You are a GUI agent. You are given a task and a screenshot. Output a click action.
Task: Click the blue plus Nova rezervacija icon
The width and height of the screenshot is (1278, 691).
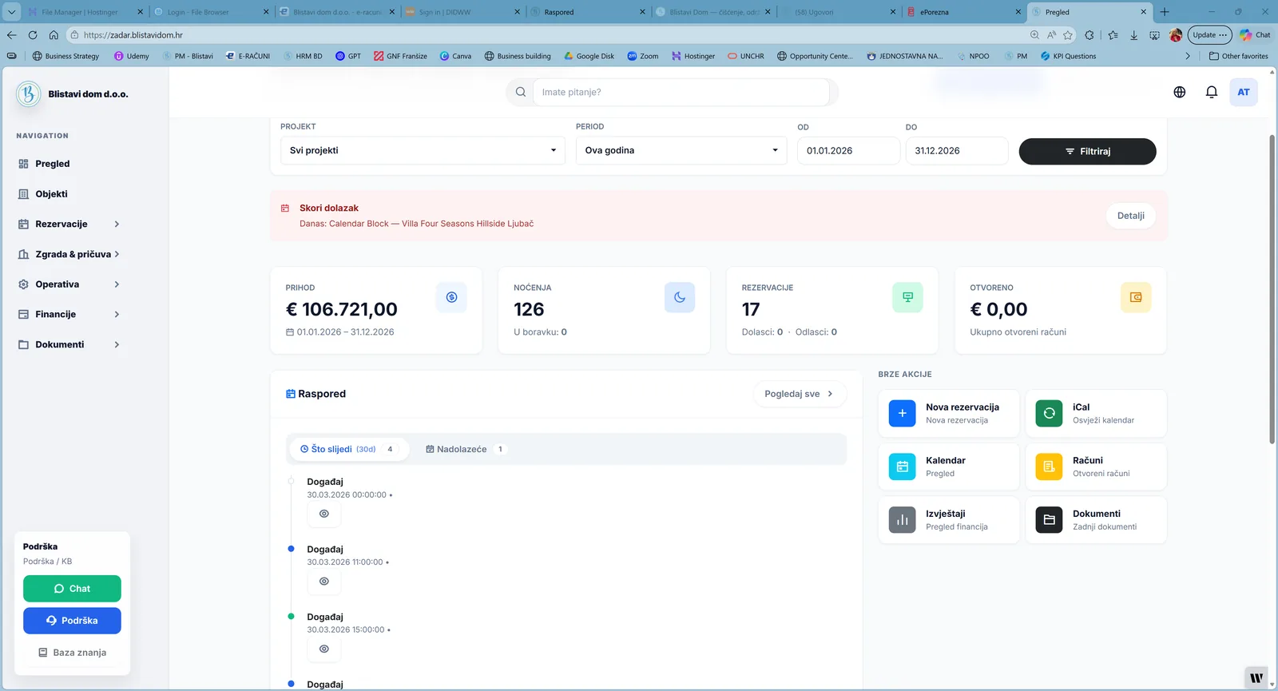pos(902,413)
